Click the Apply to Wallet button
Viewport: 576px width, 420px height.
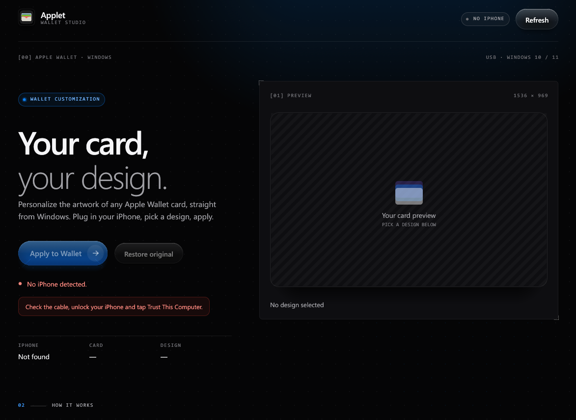pos(63,253)
